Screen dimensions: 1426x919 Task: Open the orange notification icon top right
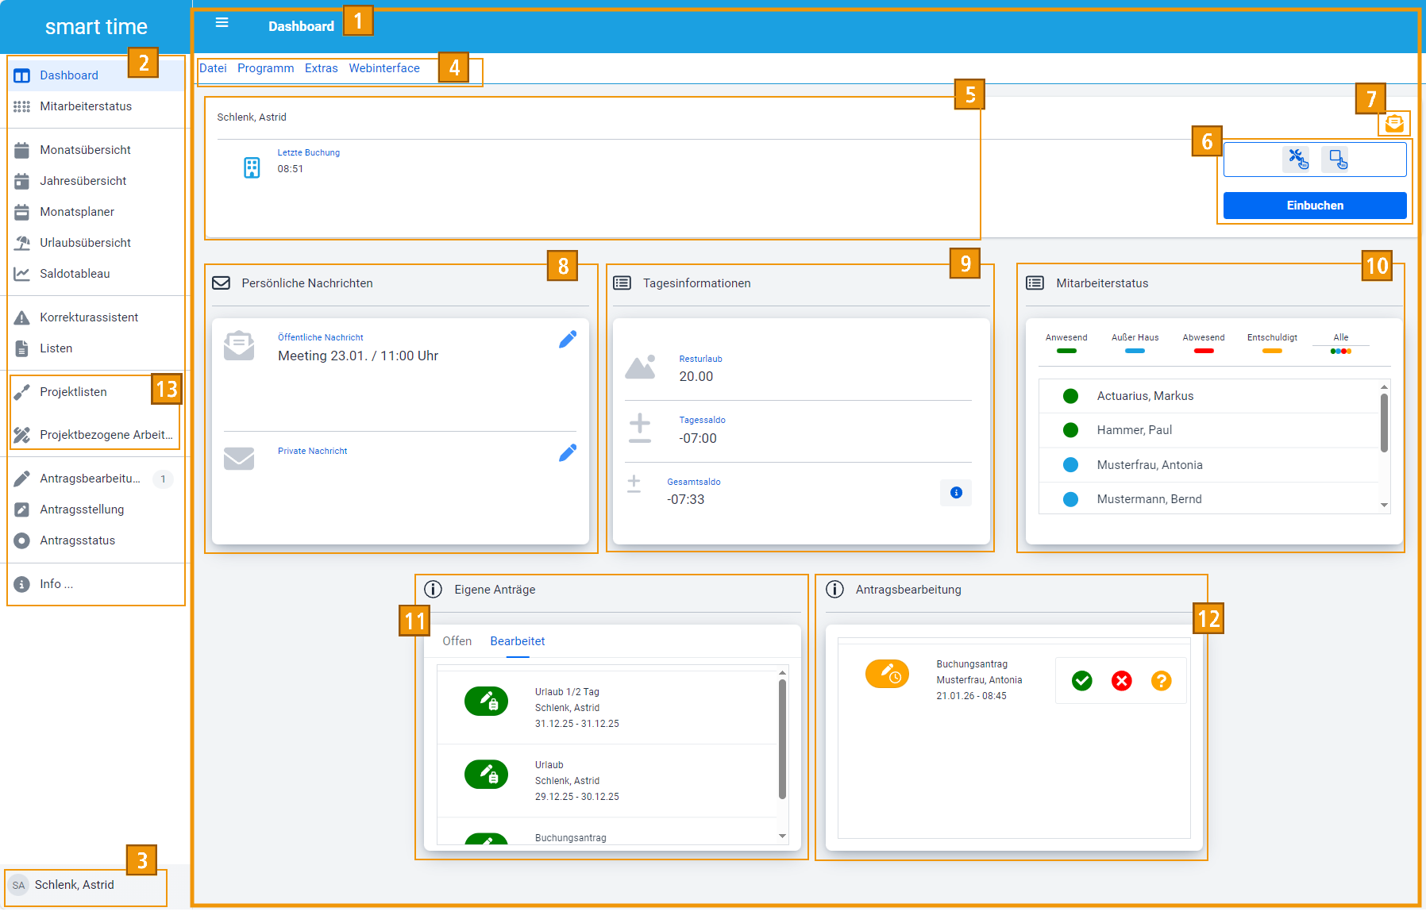coord(1394,124)
